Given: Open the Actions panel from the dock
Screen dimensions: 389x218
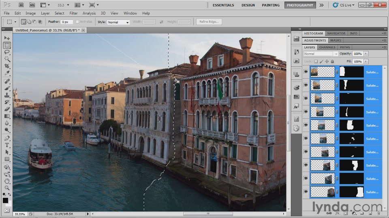Looking at the screenshot, I should [297, 61].
